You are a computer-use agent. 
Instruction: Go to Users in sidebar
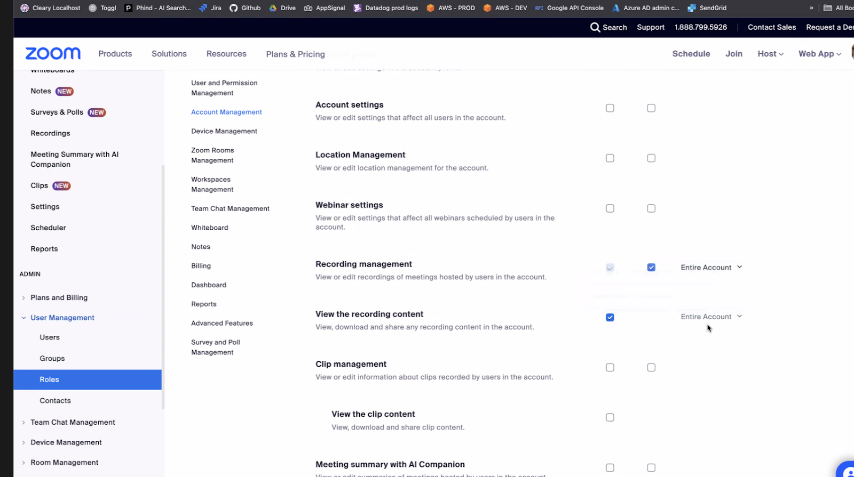[x=50, y=337]
